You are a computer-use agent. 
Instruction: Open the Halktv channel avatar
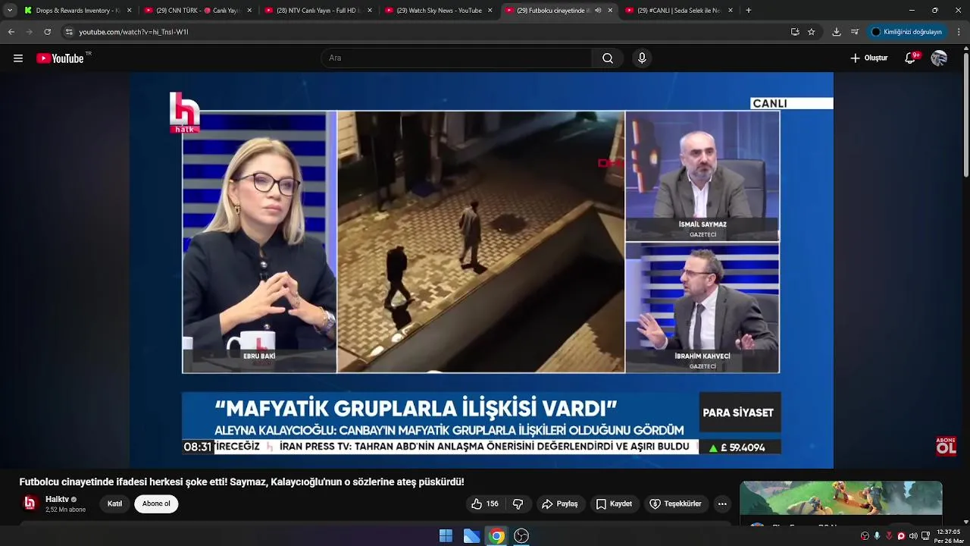coord(30,504)
